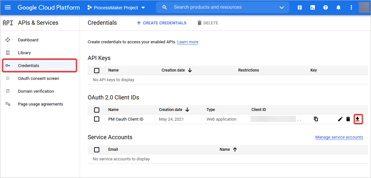Click the gift icon in header

coord(300,7)
